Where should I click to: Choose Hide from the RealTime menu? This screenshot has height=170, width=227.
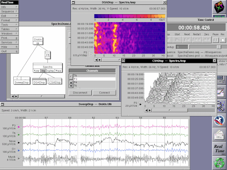point(9,47)
